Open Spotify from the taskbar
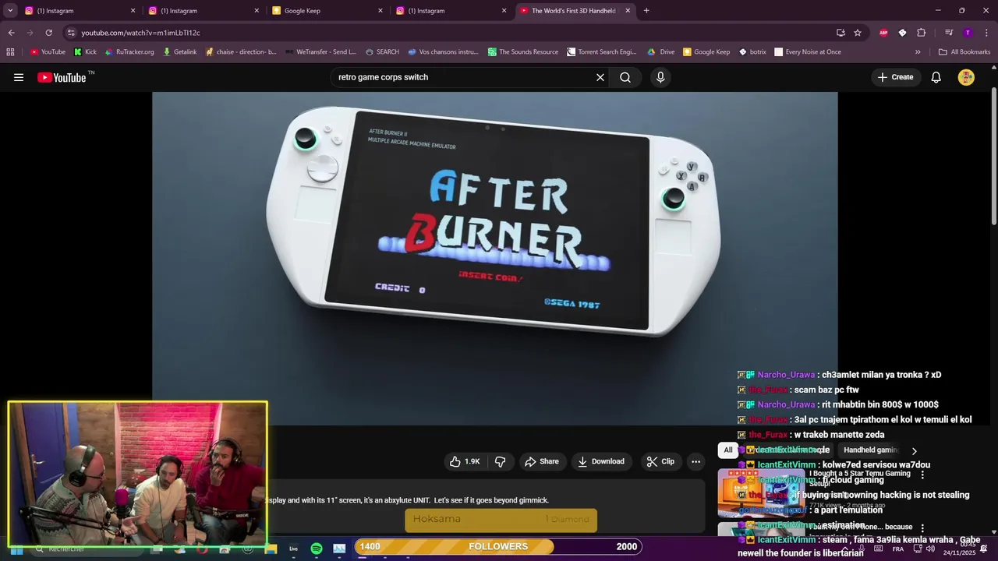998x561 pixels. tap(317, 549)
